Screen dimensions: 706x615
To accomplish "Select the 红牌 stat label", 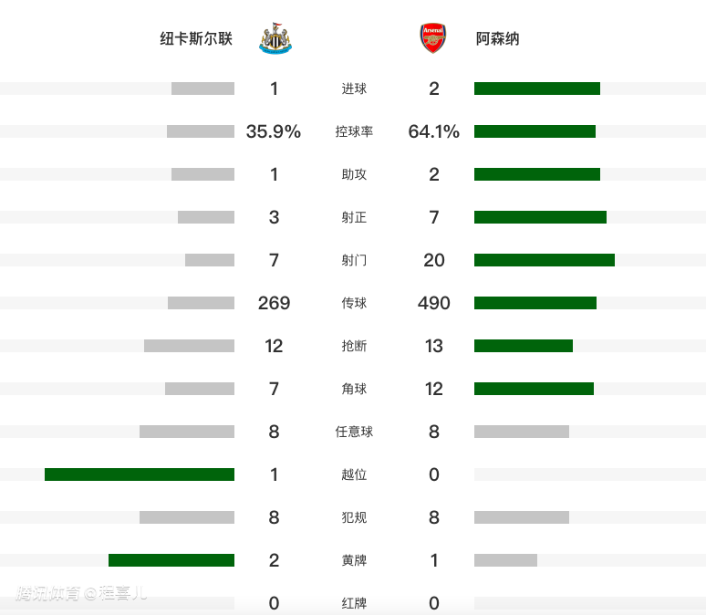I will point(354,603).
